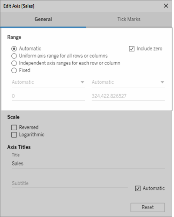174x217 pixels.
Task: Uncheck the Include zero checkbox
Action: coord(132,49)
